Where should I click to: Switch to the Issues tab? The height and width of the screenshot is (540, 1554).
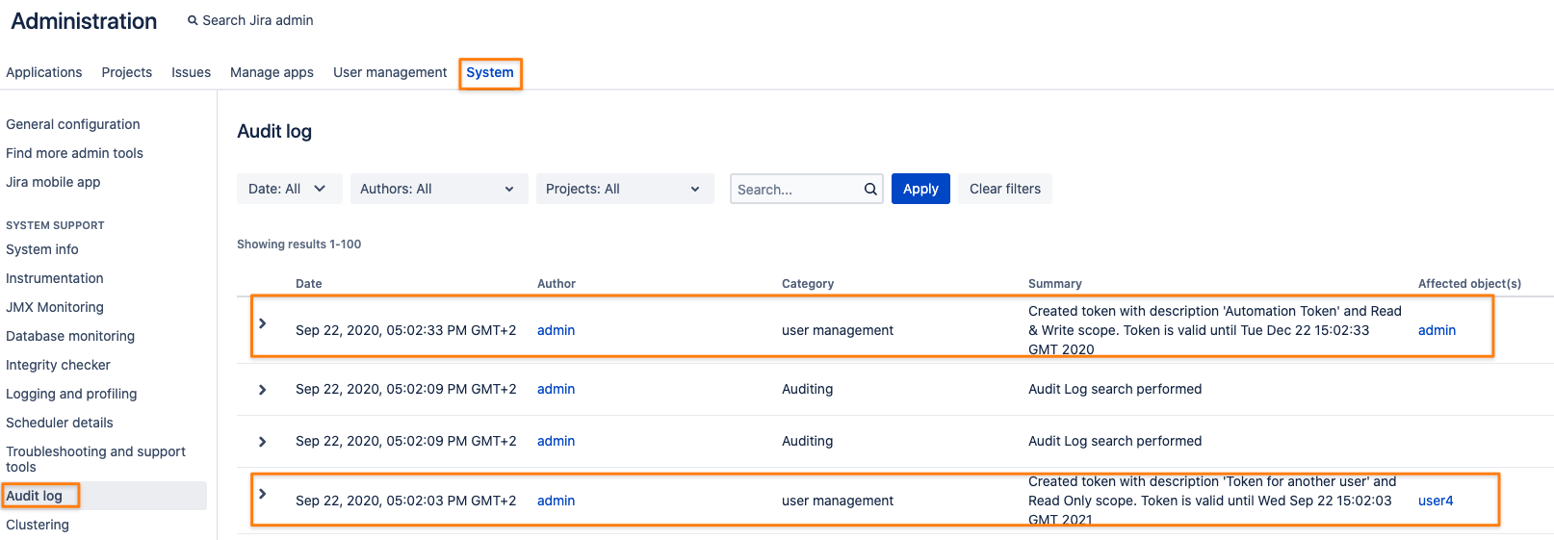pyautogui.click(x=191, y=72)
